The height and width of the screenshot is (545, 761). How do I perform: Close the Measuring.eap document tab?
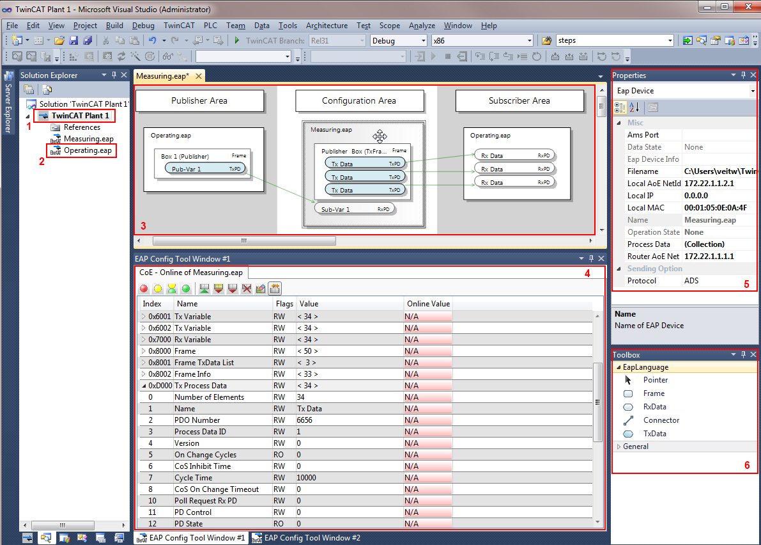click(199, 75)
